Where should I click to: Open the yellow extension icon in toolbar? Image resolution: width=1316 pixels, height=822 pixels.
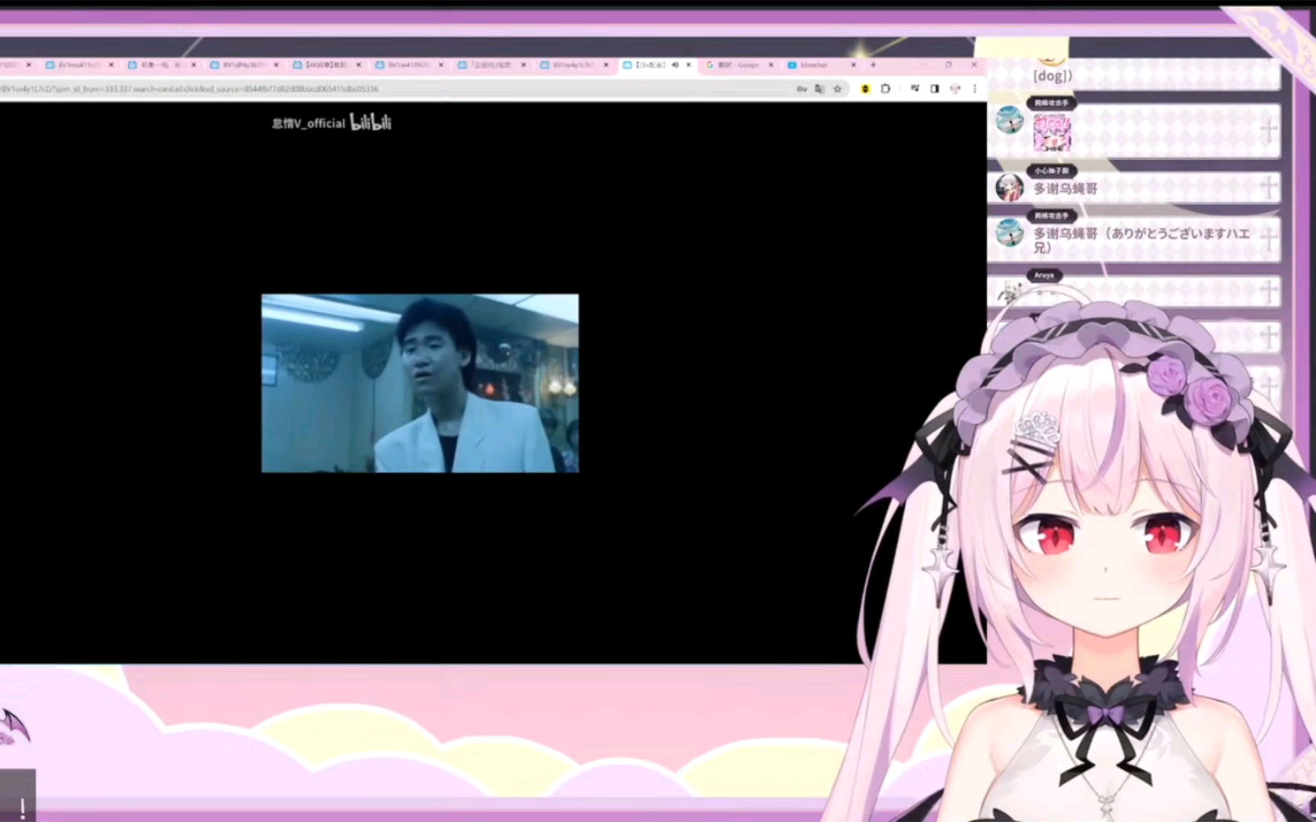coord(865,89)
